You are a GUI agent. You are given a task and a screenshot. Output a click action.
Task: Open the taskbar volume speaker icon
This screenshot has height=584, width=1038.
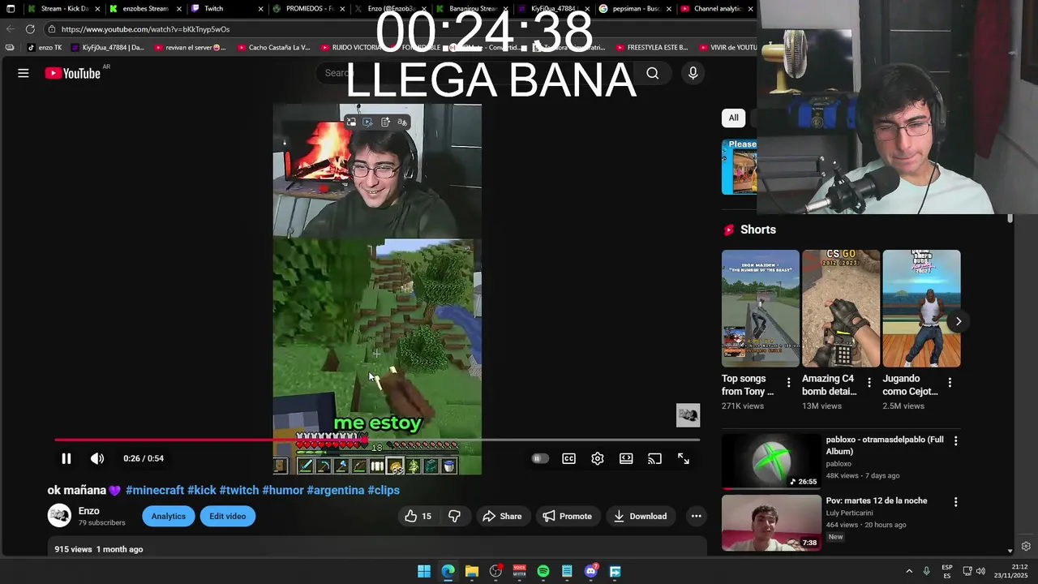click(x=980, y=571)
